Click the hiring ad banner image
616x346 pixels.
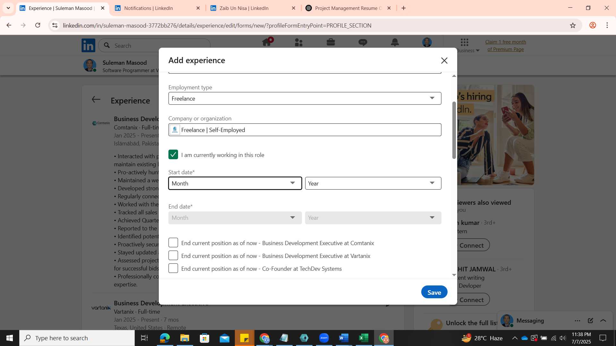pyautogui.click(x=496, y=135)
